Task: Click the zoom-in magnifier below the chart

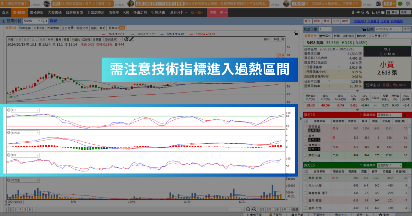Action: [254, 209]
